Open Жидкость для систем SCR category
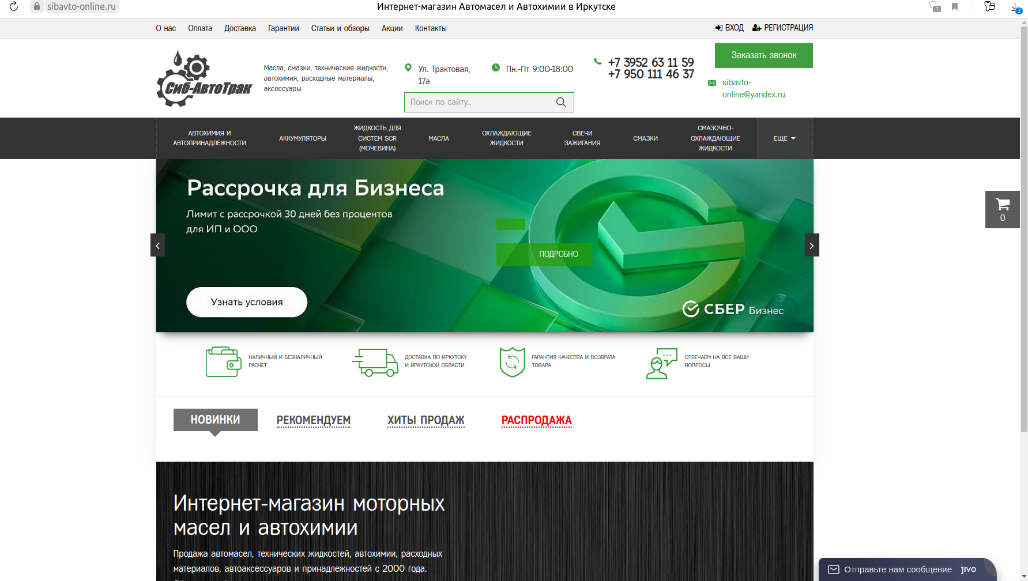 [377, 138]
